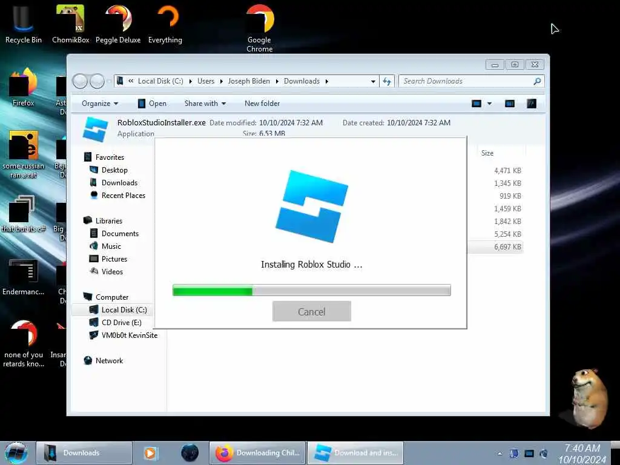This screenshot has height=465, width=620.
Task: Open the ChomikBox desktop icon
Action: click(x=70, y=24)
